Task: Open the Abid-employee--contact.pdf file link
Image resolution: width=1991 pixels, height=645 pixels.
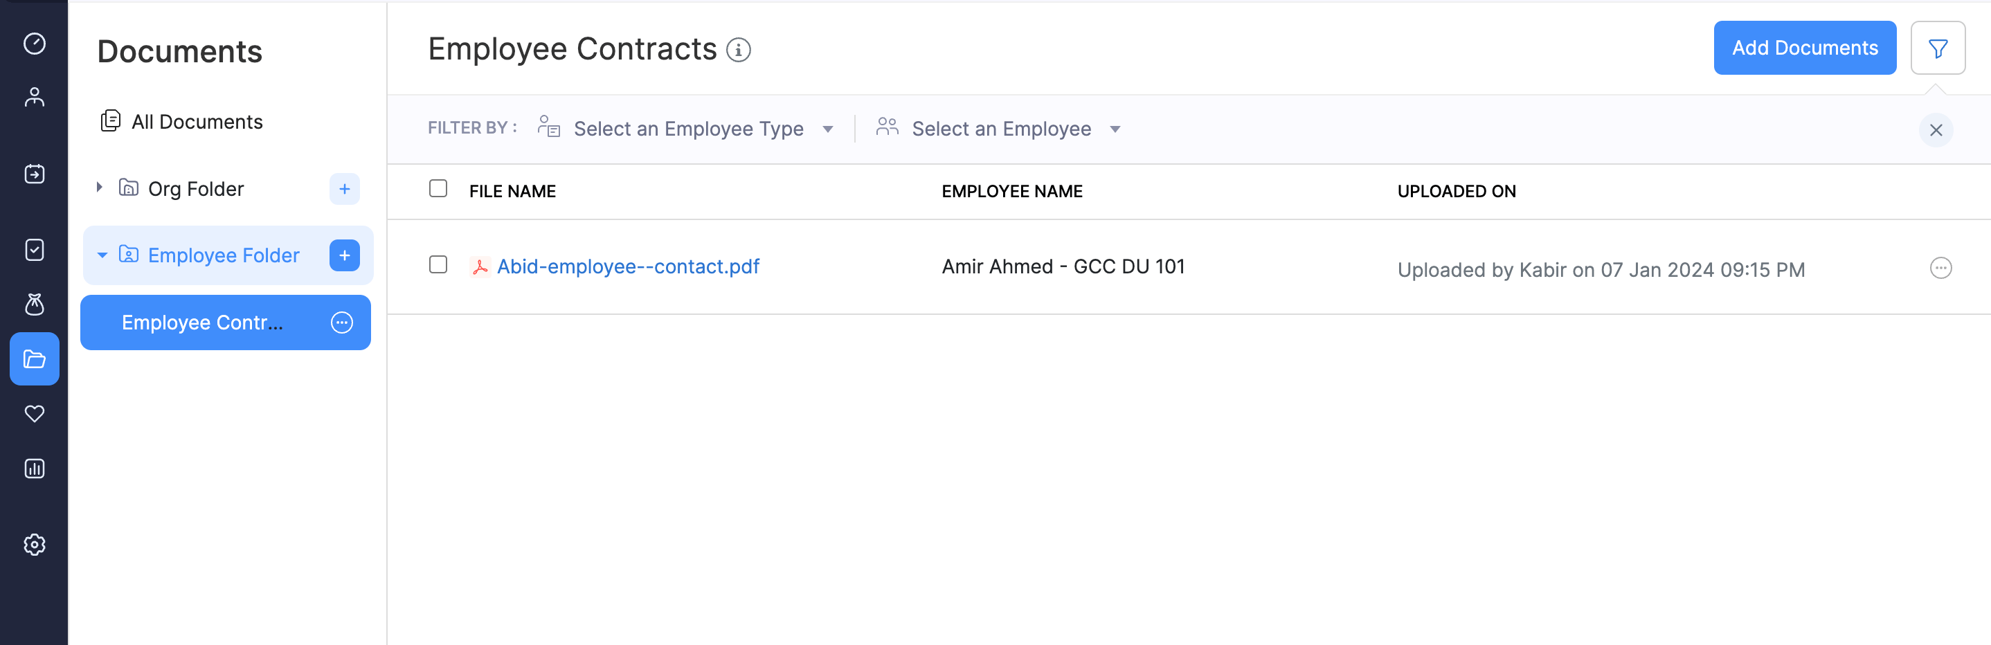Action: 628,266
